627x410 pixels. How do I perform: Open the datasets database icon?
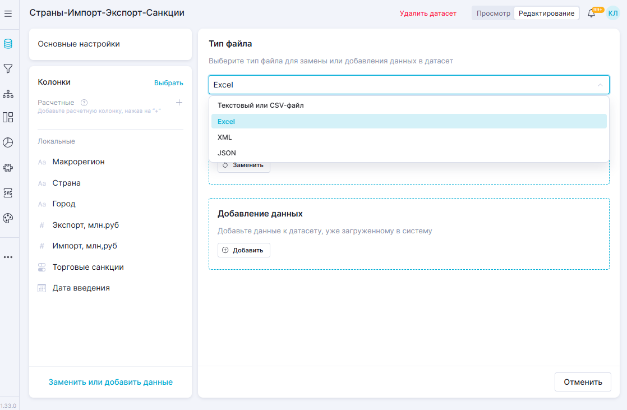click(x=8, y=44)
